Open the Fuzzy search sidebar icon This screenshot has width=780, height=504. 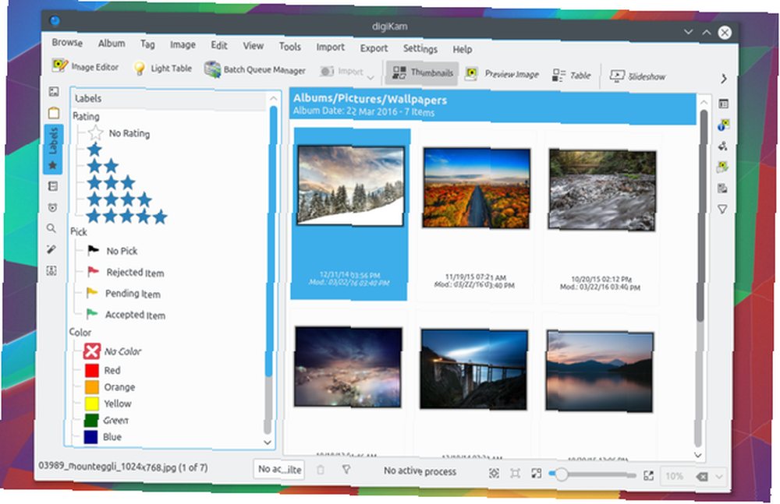(x=51, y=249)
